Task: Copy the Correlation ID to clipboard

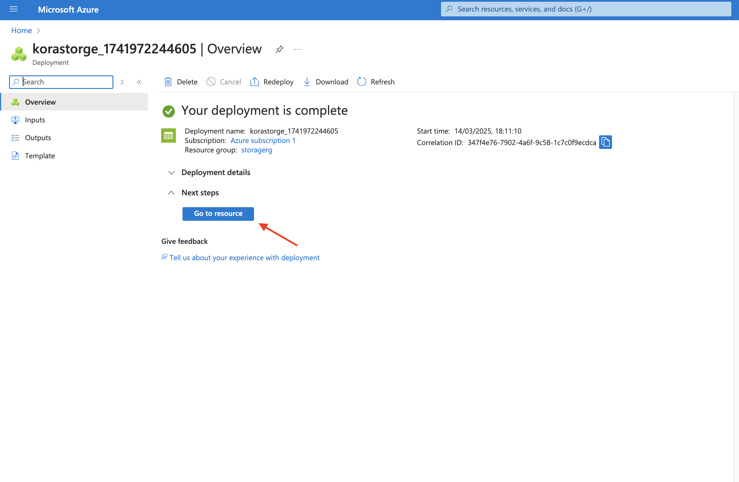Action: tap(605, 142)
